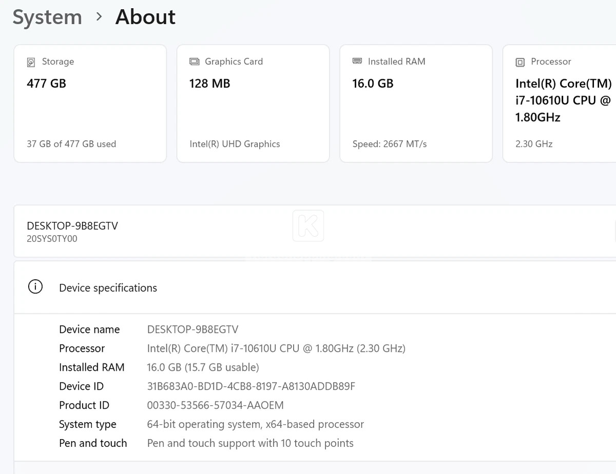Click the '16.0 GB' value in RAM card
The height and width of the screenshot is (474, 616).
pos(373,84)
